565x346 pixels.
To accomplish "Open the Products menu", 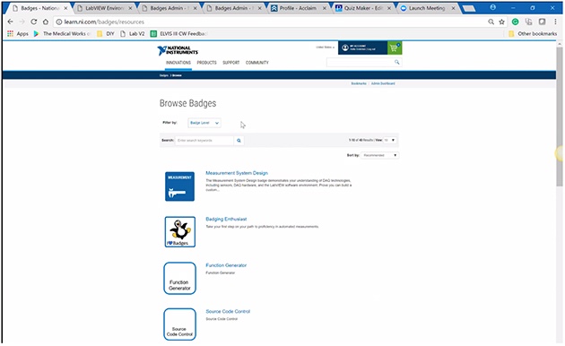I will (x=206, y=63).
